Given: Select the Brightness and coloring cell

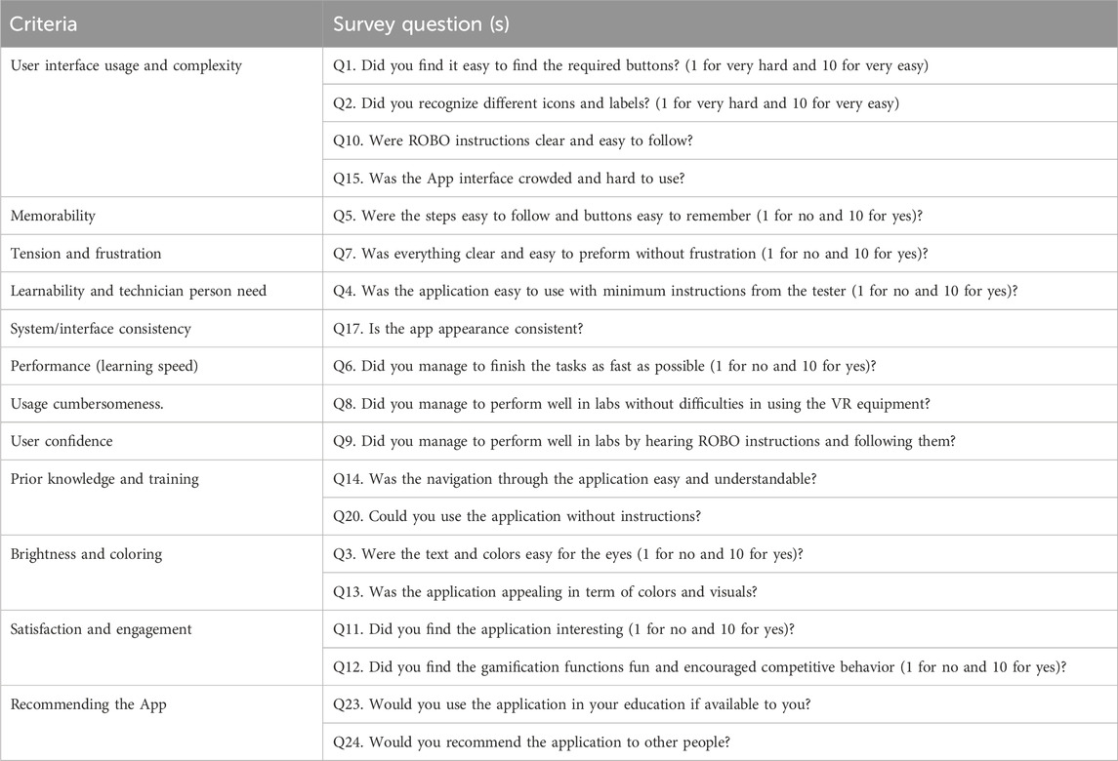Looking at the screenshot, I should tap(161, 573).
